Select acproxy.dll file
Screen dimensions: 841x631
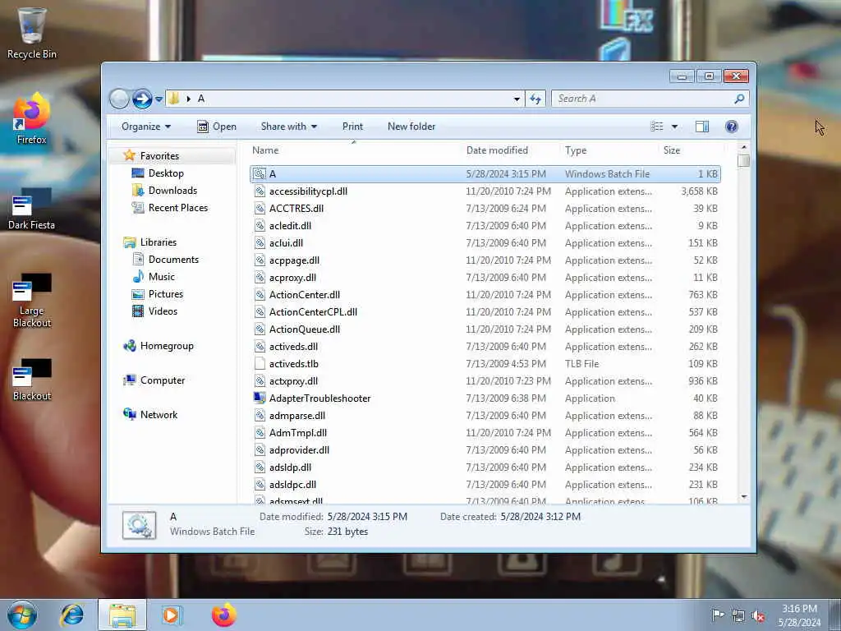485,278
